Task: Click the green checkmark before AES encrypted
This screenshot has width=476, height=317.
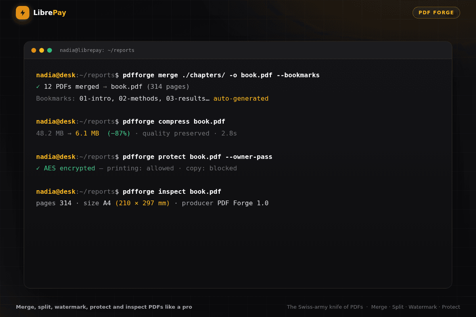Action: (x=38, y=168)
